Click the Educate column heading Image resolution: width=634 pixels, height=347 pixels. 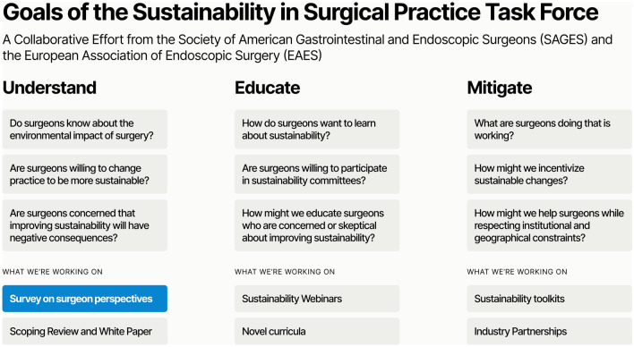click(267, 88)
